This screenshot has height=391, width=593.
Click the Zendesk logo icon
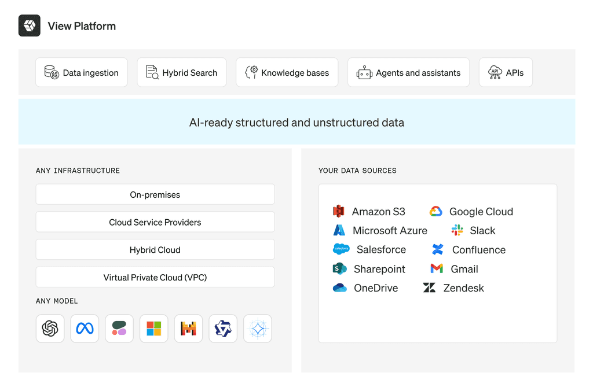click(x=429, y=288)
